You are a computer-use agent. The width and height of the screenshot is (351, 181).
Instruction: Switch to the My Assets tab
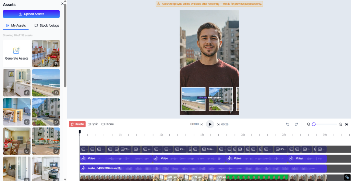pyautogui.click(x=16, y=25)
